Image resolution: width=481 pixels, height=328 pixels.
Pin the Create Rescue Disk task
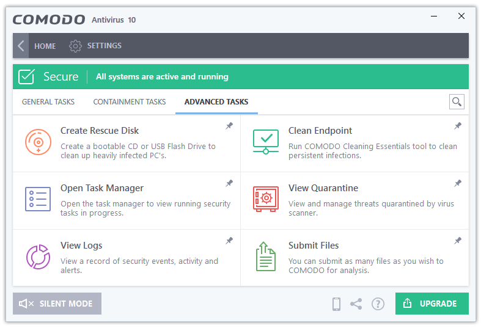pos(229,126)
